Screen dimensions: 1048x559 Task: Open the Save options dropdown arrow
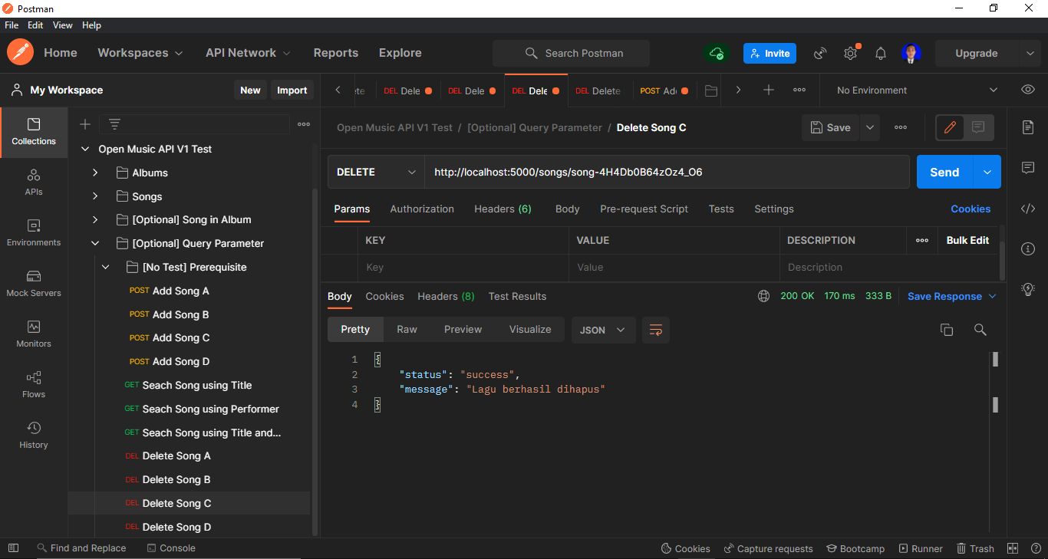(870, 127)
